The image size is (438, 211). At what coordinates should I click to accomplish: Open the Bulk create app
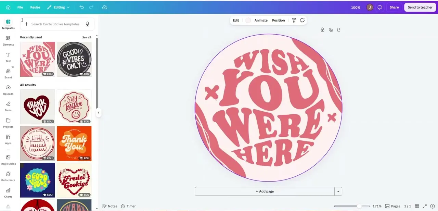click(x=8, y=176)
